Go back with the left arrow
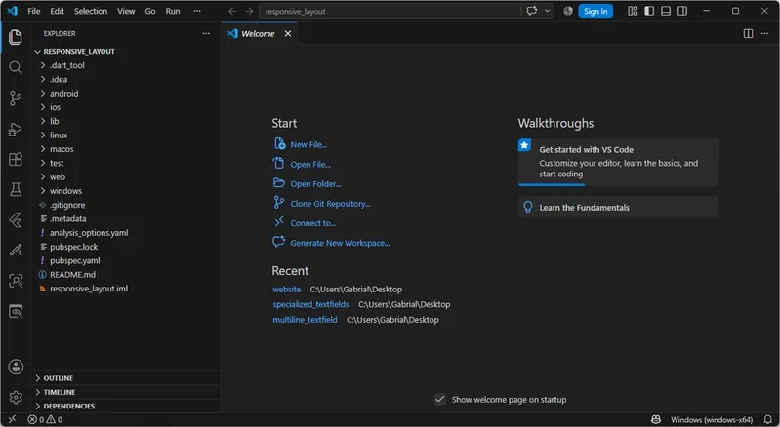 (x=232, y=11)
